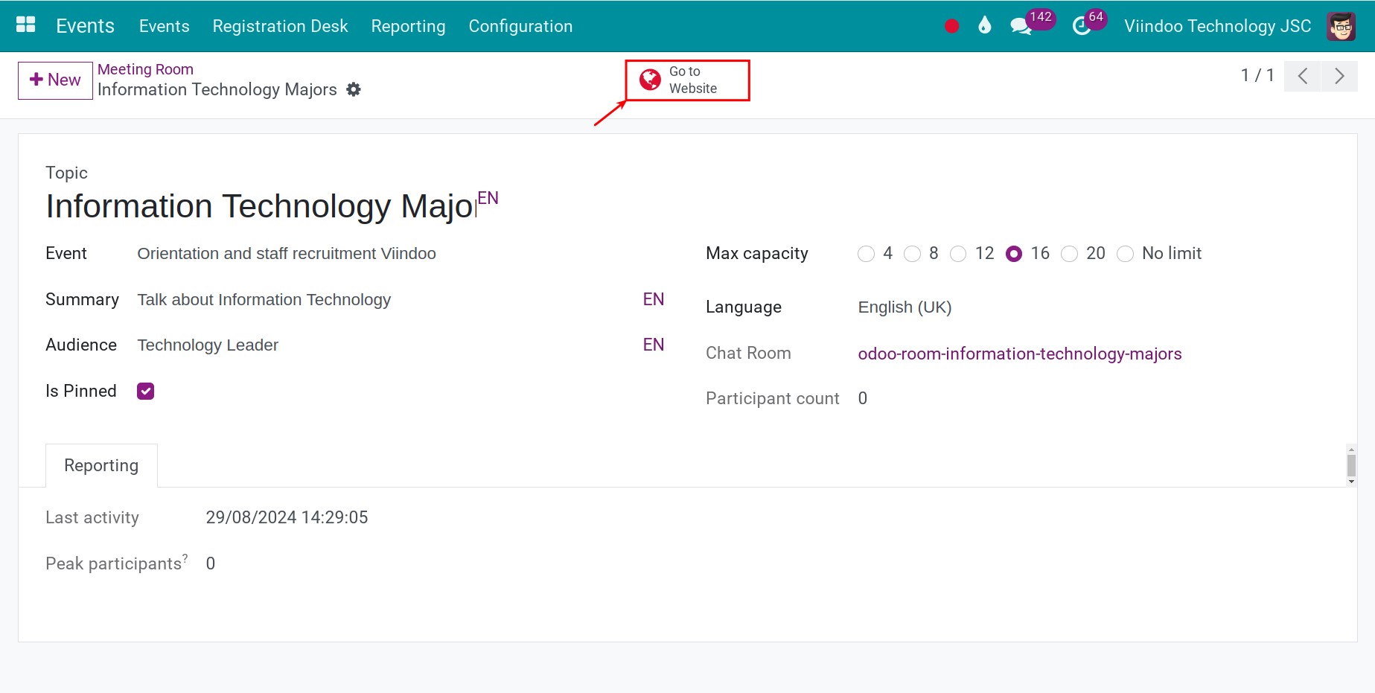
Task: Open the Reporting top menu
Action: coord(408,26)
